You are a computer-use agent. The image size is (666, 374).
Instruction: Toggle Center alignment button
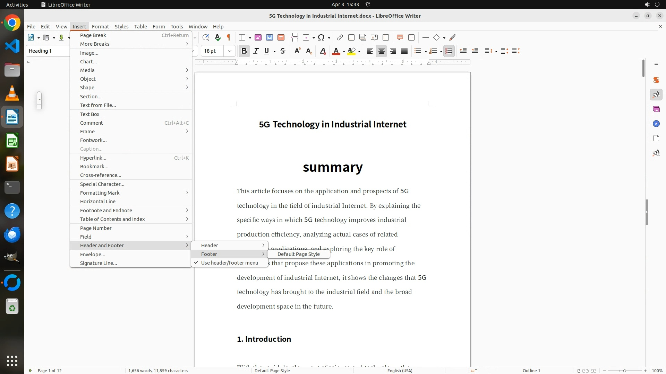381,51
